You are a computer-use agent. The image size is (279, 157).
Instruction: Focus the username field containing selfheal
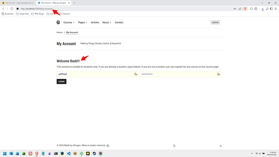97,74
